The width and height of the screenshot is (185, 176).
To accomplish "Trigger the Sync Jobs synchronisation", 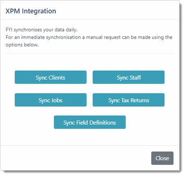I will (x=51, y=100).
